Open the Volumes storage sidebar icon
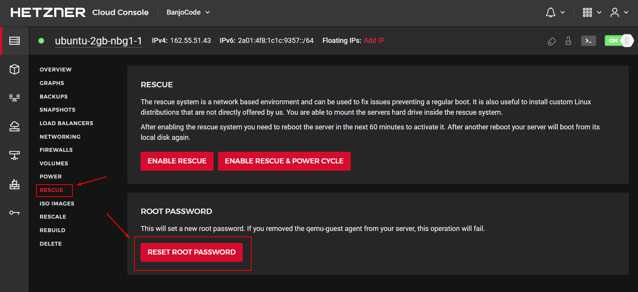Image resolution: width=638 pixels, height=292 pixels. click(14, 127)
